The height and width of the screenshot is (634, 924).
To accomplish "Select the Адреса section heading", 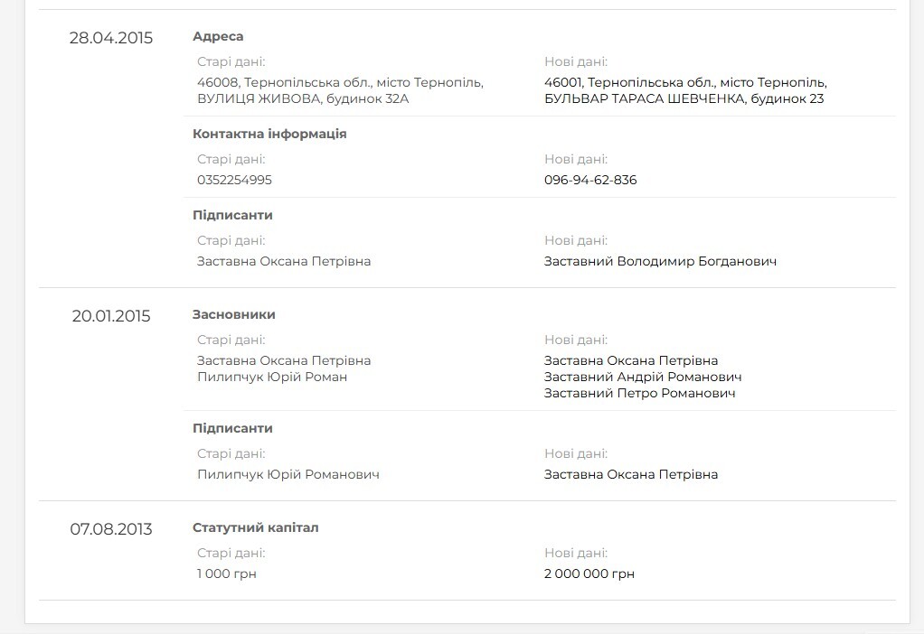I will click(218, 36).
